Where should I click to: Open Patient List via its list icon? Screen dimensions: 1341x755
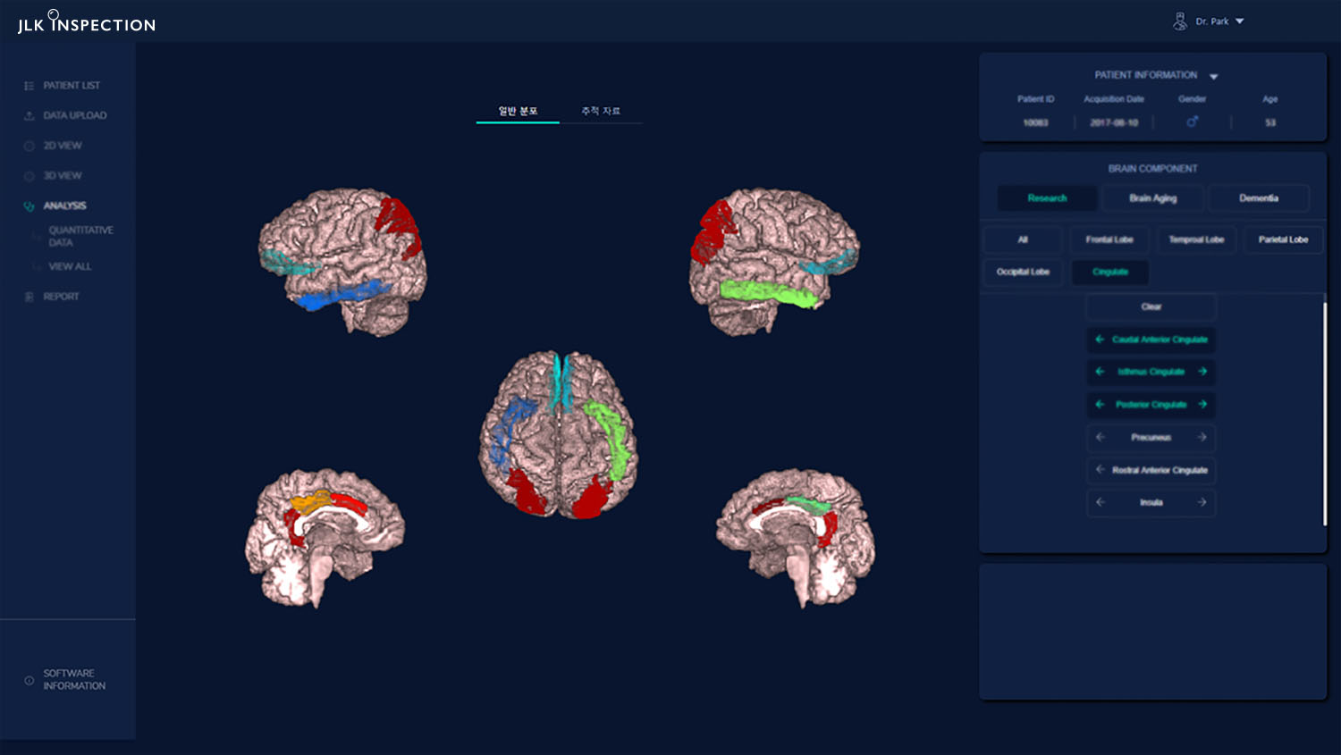(29, 86)
